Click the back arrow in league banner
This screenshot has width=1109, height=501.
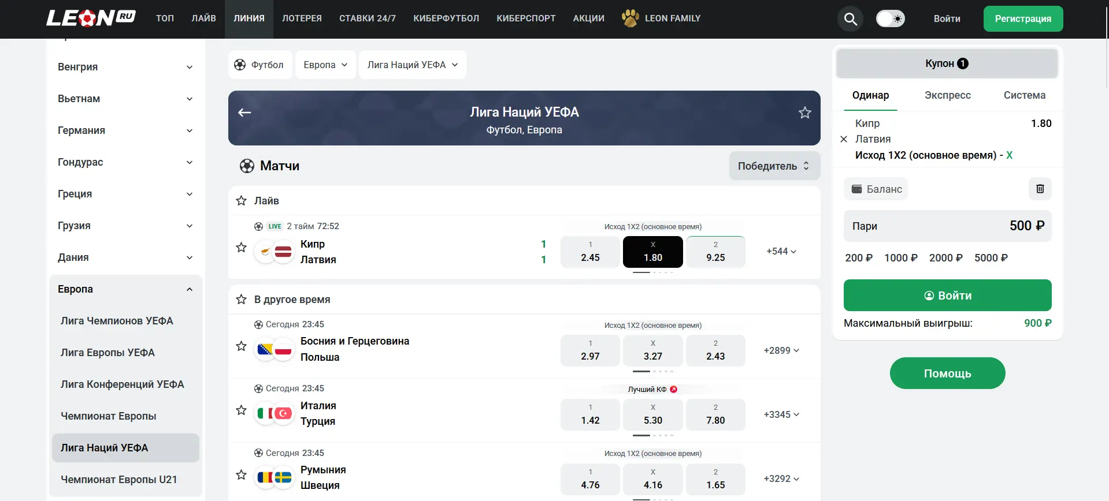pos(244,113)
